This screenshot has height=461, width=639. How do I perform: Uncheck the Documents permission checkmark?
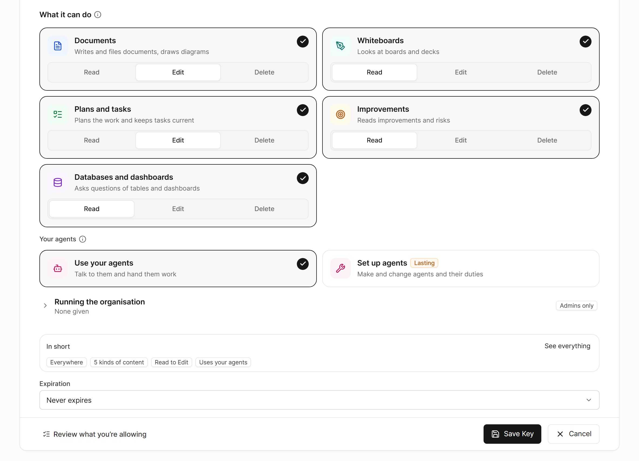point(302,41)
